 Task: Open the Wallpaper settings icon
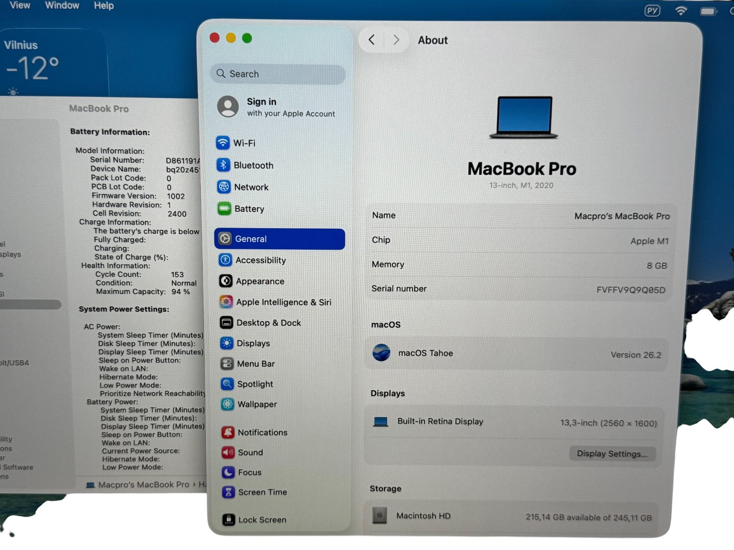point(228,404)
